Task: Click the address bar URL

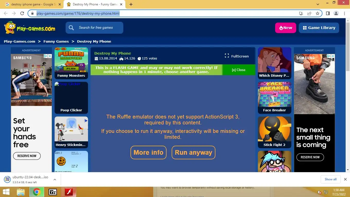Action: point(78,13)
